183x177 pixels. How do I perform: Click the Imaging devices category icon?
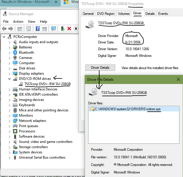[15, 100]
